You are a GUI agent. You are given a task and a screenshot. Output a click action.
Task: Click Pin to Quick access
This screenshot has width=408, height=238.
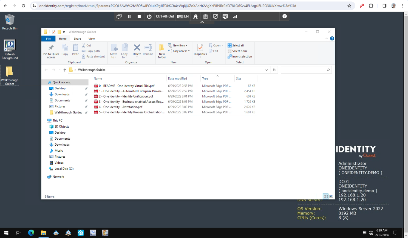(51, 51)
